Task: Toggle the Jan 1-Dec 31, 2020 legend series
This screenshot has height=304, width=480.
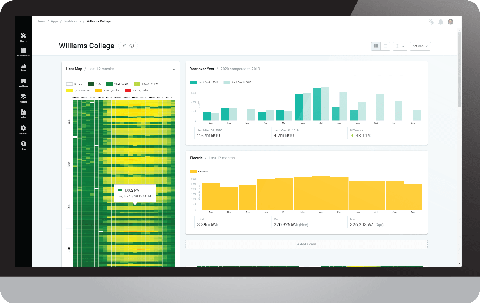Action: point(204,82)
